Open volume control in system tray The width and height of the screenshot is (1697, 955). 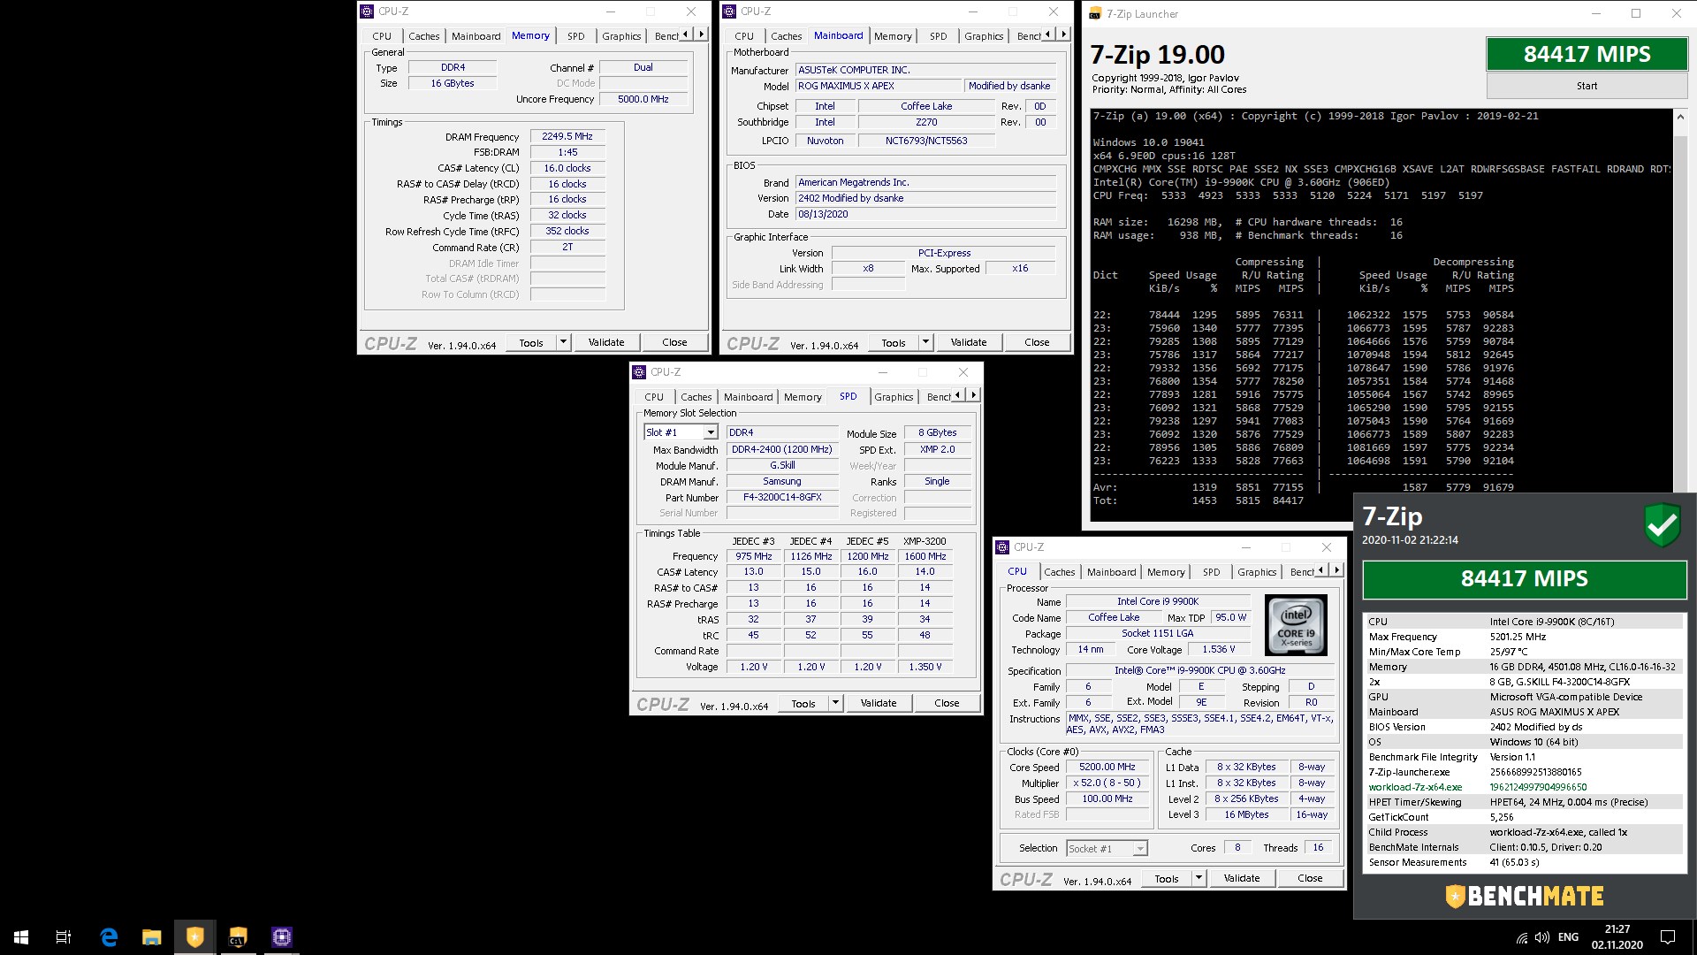pyautogui.click(x=1542, y=937)
